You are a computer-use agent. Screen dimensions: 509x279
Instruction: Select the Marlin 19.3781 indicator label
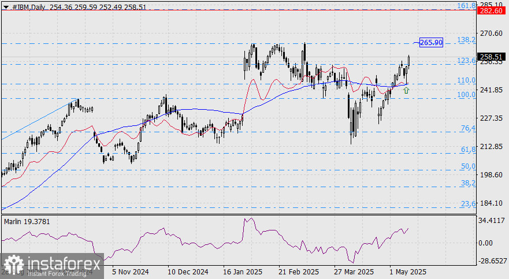tap(27, 222)
